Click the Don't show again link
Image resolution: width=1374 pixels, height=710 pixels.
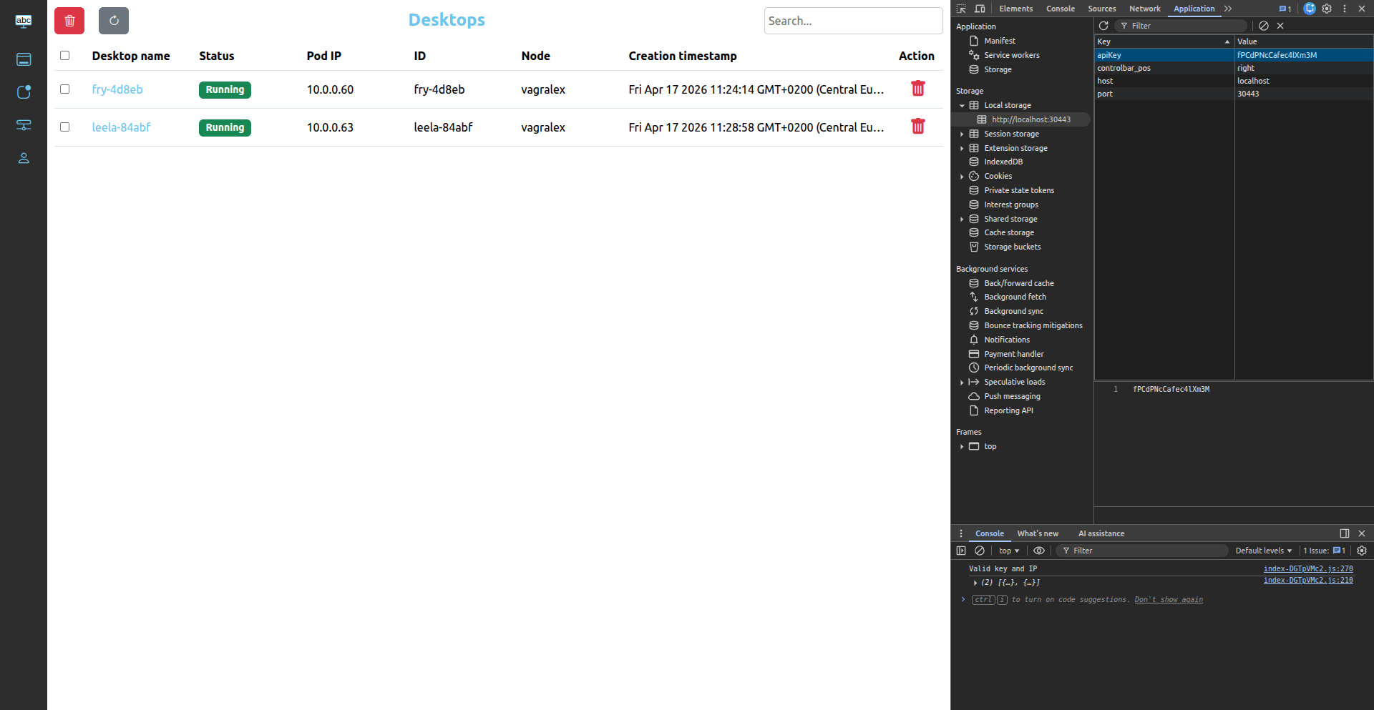(1169, 600)
